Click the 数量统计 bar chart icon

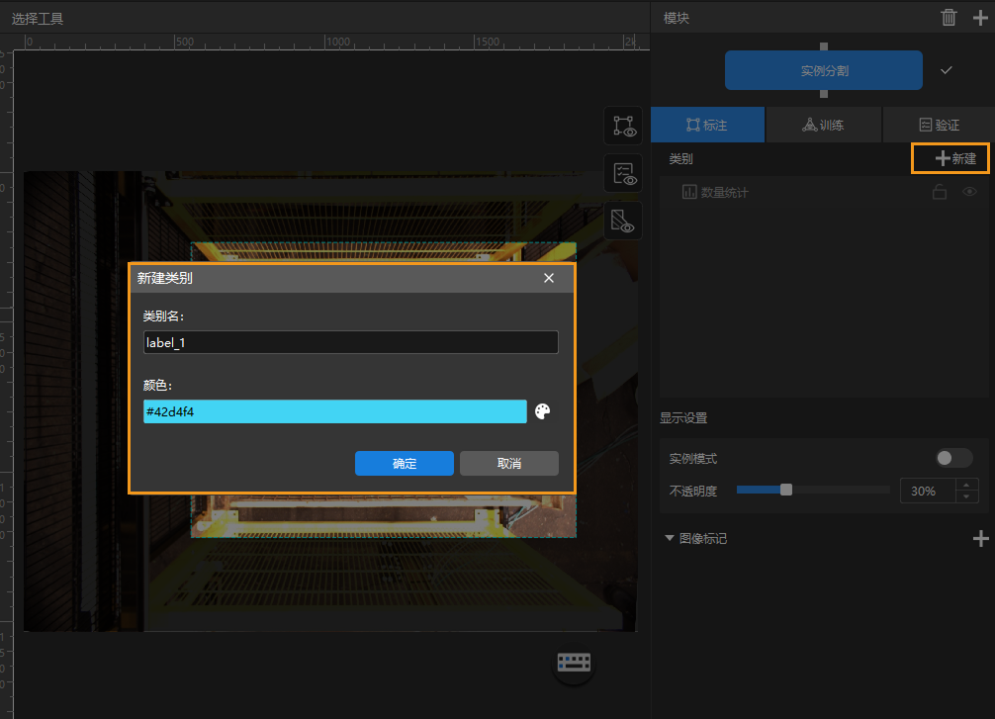pyautogui.click(x=689, y=192)
